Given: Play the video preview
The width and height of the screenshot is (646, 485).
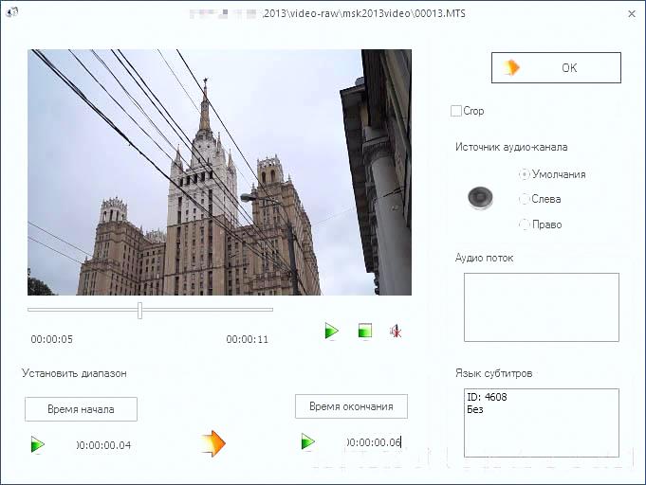Looking at the screenshot, I should pos(331,331).
